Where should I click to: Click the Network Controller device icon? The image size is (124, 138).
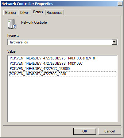[x=12, y=24]
